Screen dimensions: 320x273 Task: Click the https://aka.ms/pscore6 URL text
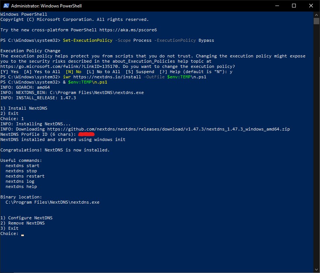[x=128, y=30]
